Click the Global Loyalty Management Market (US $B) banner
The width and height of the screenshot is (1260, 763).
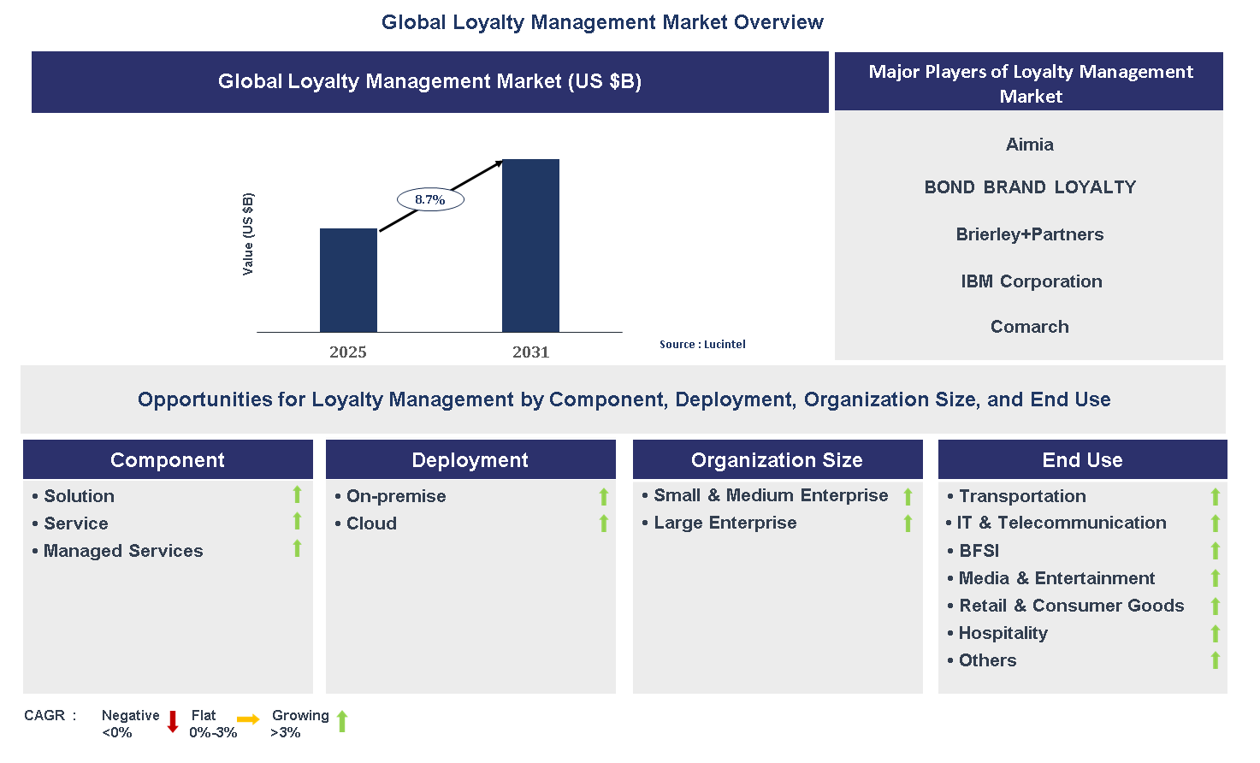tap(430, 82)
